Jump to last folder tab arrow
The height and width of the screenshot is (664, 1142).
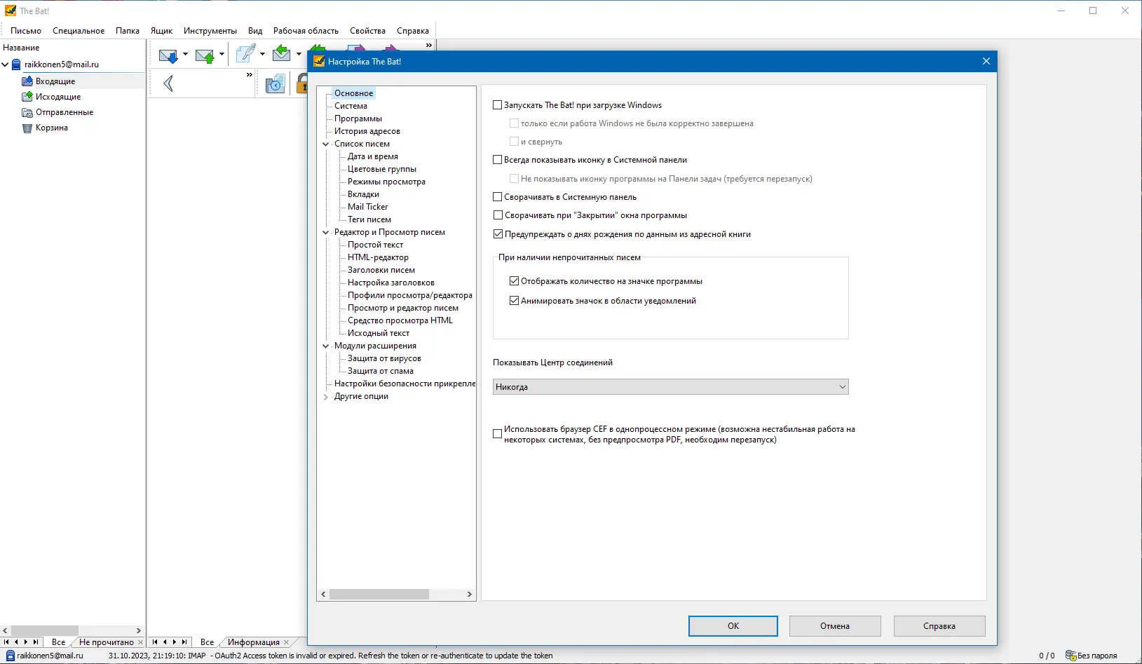[x=36, y=642]
